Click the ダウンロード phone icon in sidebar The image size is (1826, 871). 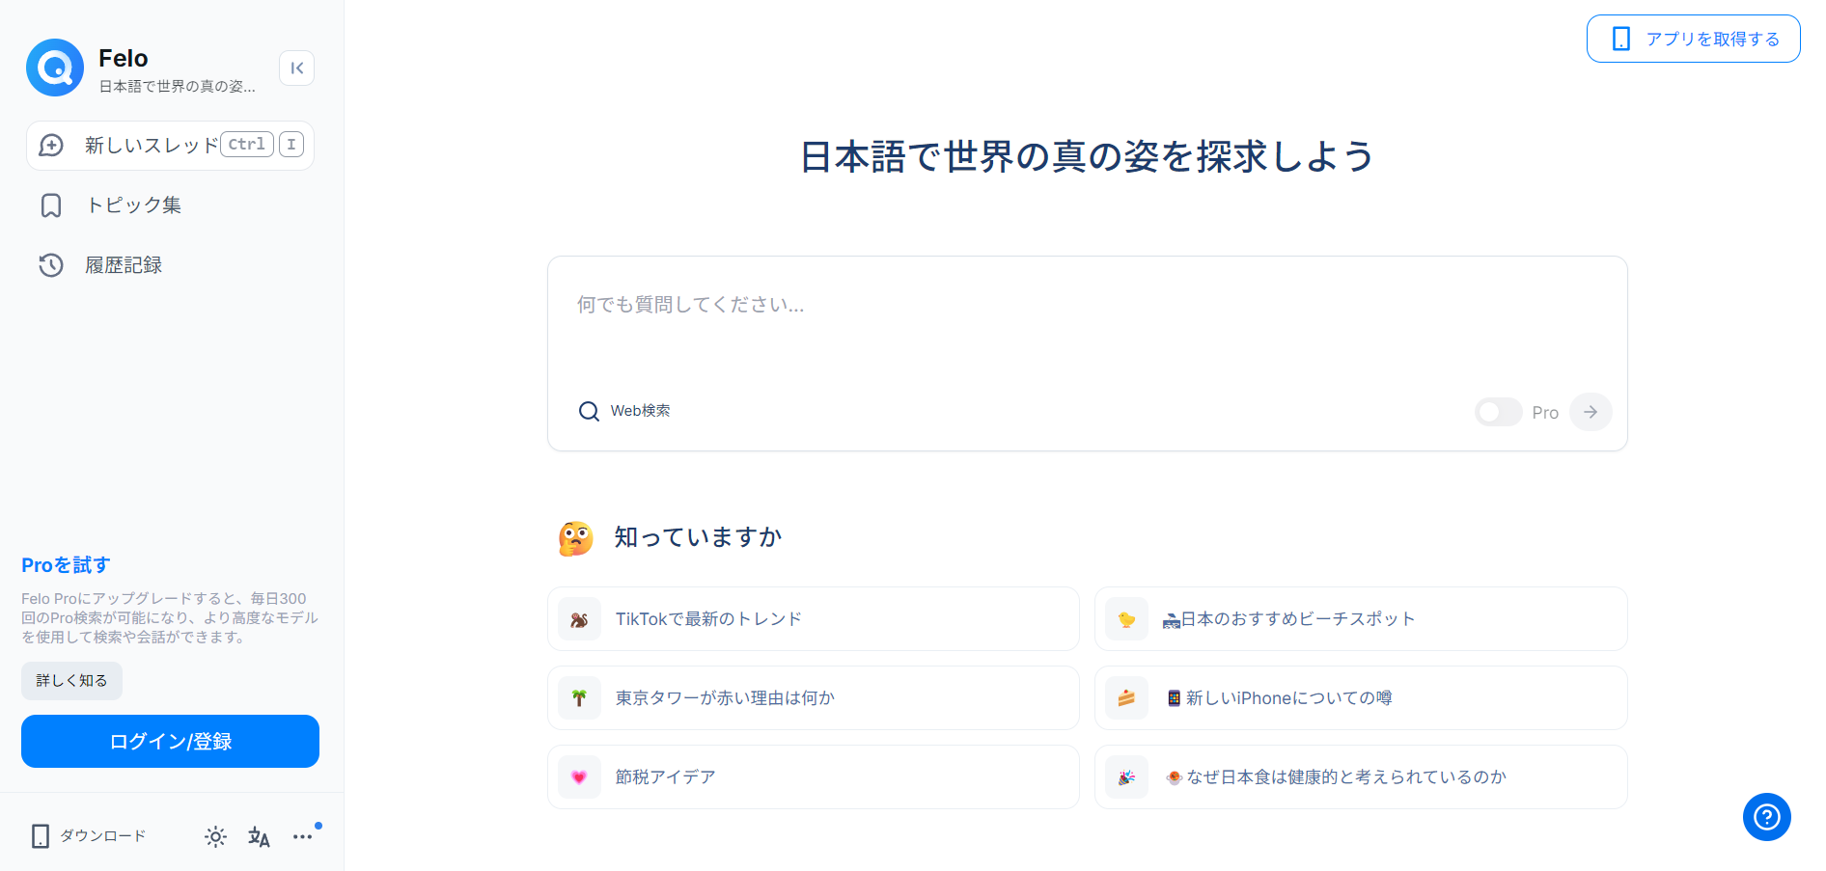coord(41,836)
